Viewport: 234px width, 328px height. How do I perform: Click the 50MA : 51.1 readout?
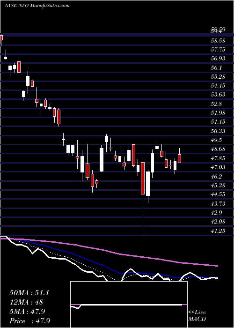(29, 293)
